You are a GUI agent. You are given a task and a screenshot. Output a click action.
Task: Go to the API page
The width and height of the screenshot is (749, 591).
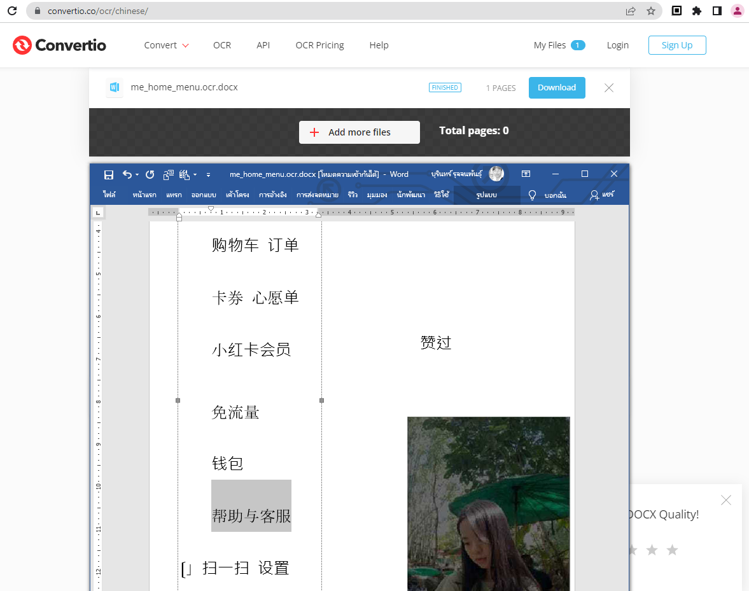pyautogui.click(x=263, y=45)
